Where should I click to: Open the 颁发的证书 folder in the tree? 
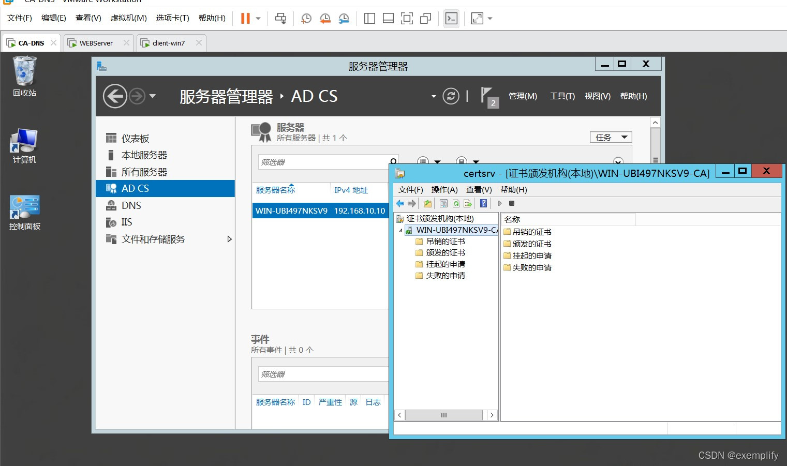(445, 253)
